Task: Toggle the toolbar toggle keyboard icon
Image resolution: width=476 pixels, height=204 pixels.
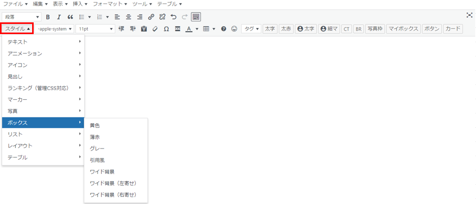Action: (x=196, y=17)
